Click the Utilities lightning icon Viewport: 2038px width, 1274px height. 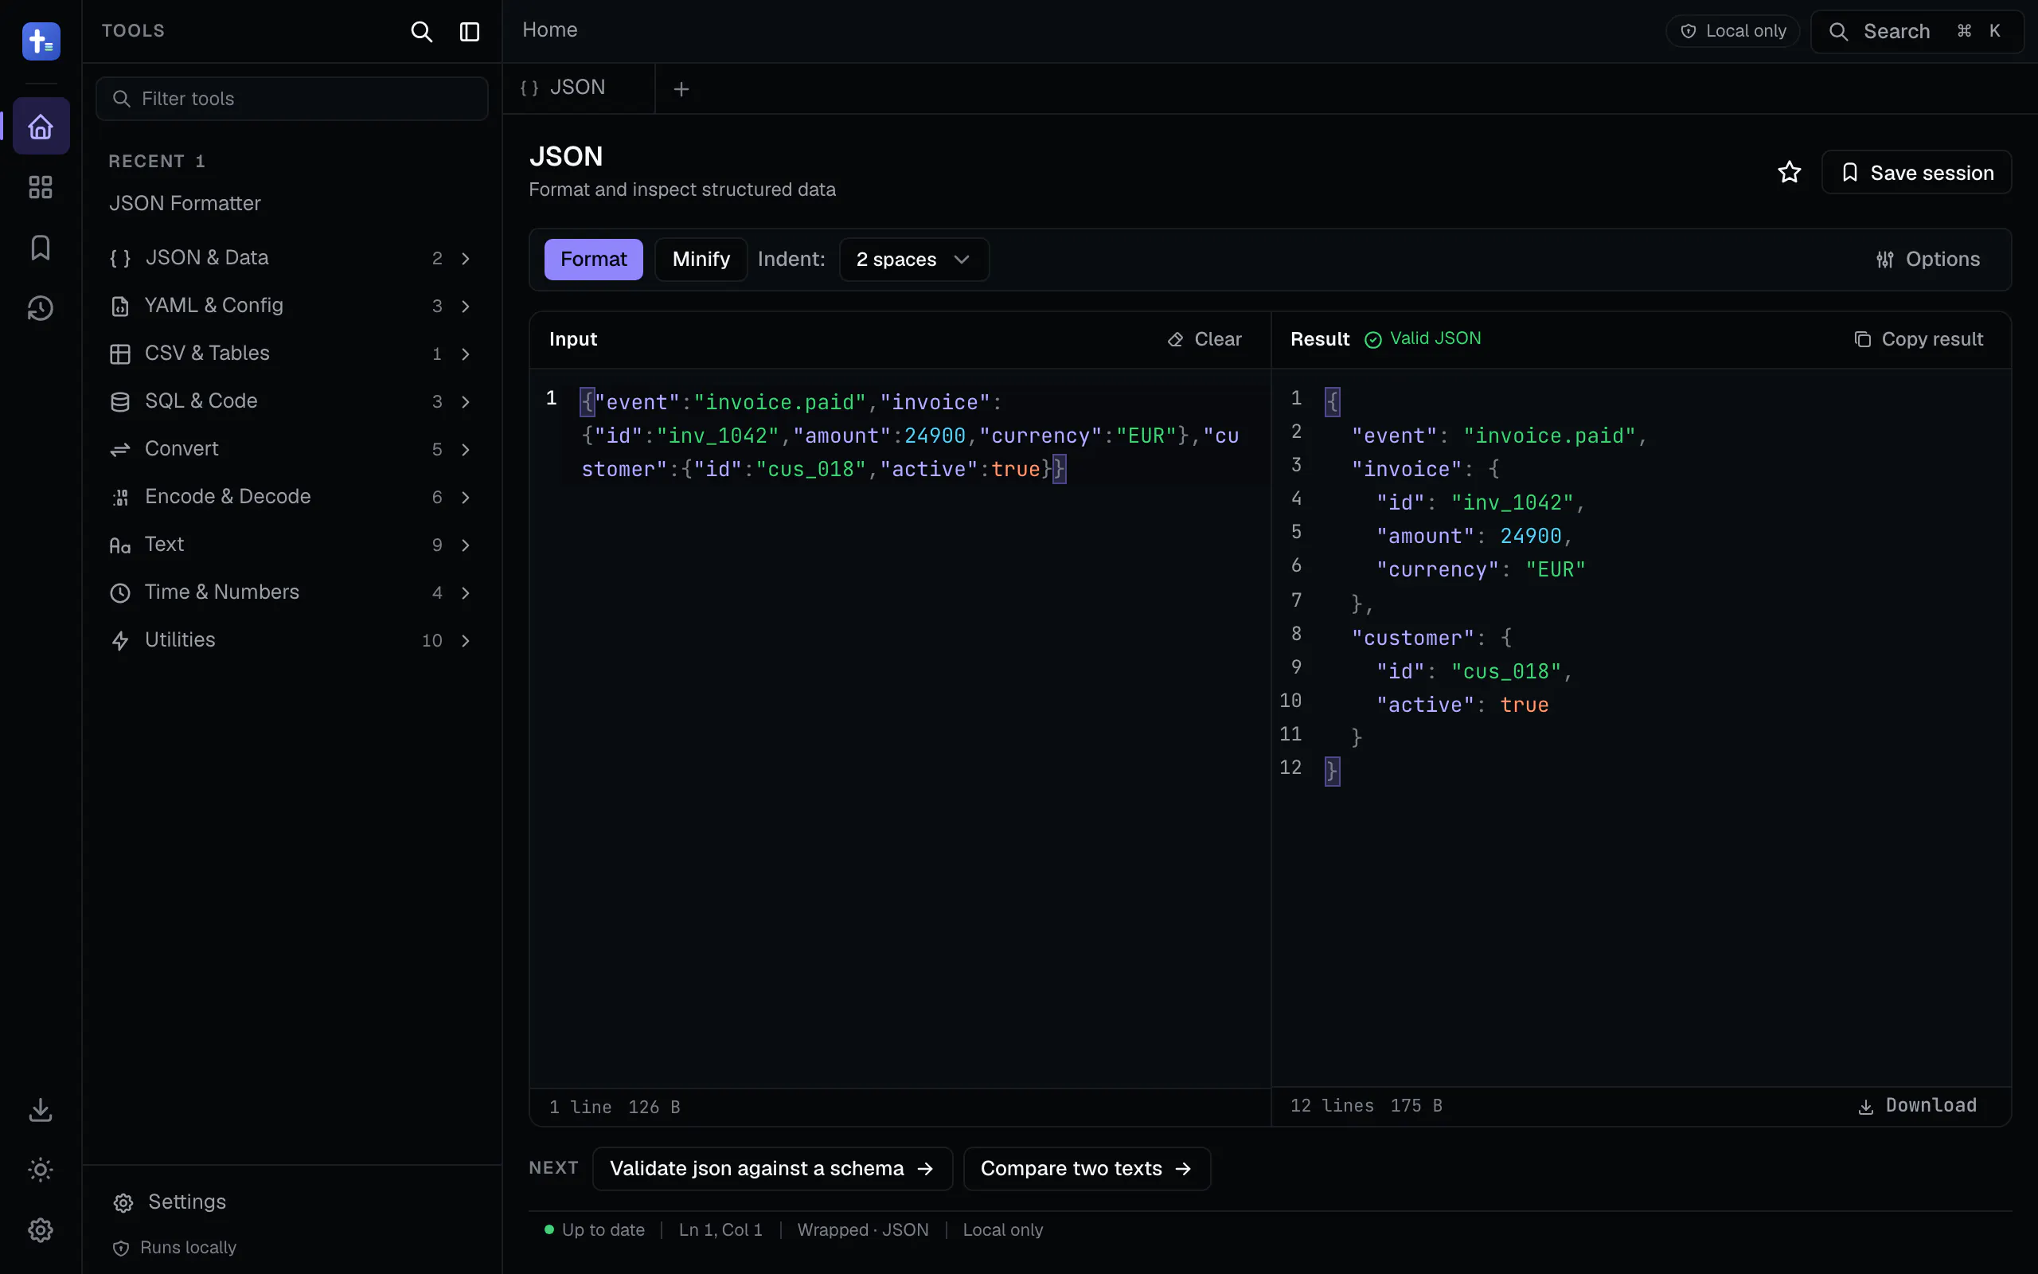120,641
